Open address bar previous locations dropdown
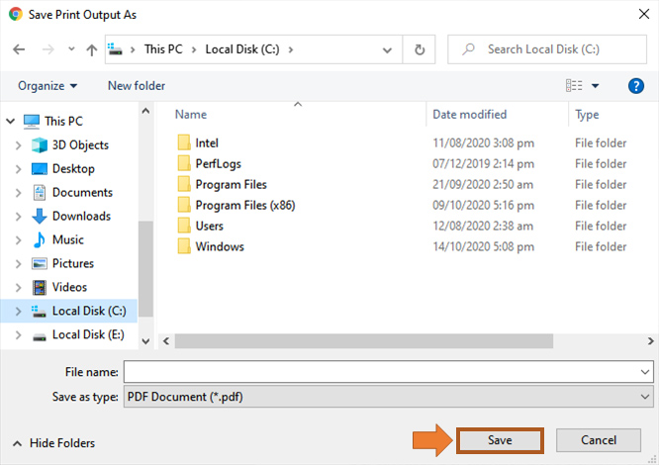659x465 pixels. [387, 50]
